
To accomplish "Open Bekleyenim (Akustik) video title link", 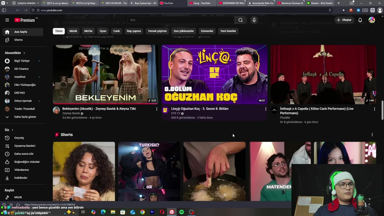I will click(99, 109).
